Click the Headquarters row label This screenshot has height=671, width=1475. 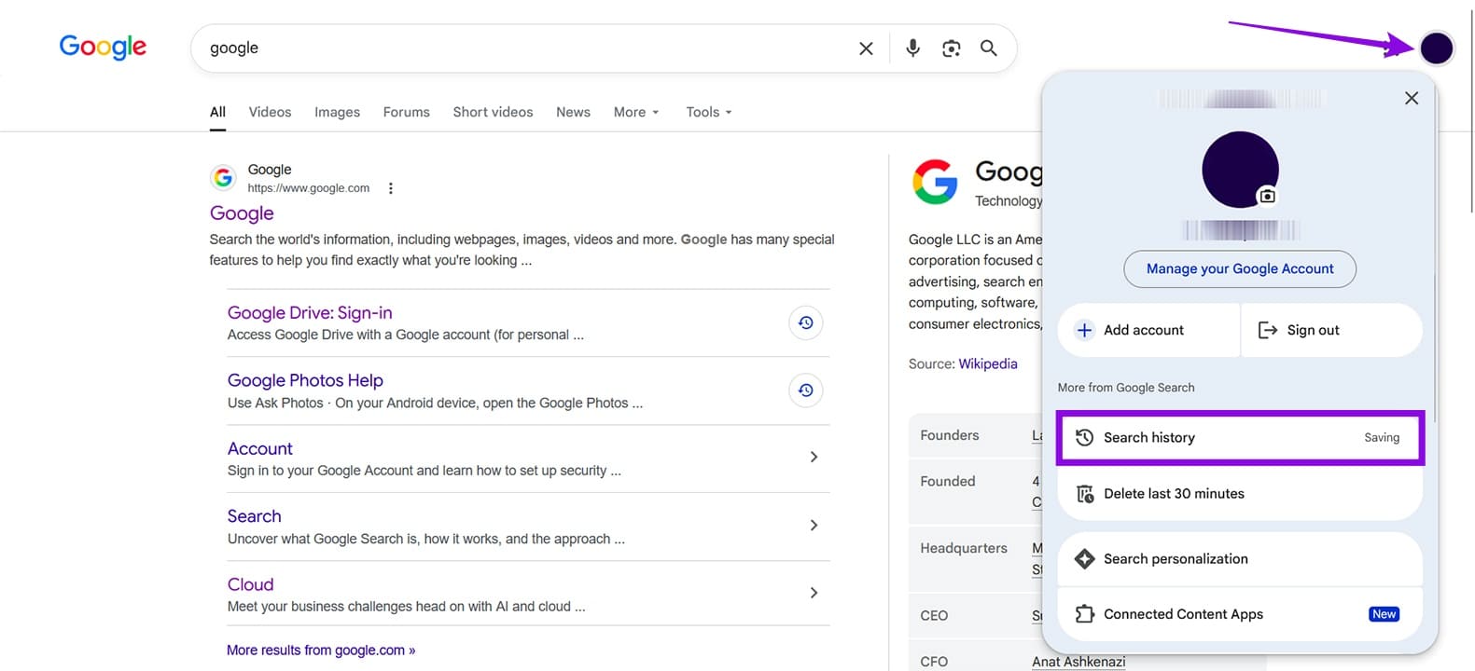pos(964,548)
